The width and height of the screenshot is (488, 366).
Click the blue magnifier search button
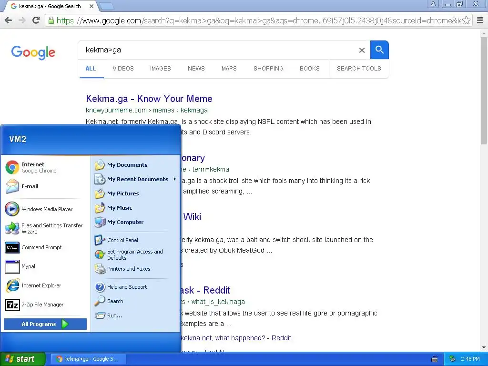point(379,50)
